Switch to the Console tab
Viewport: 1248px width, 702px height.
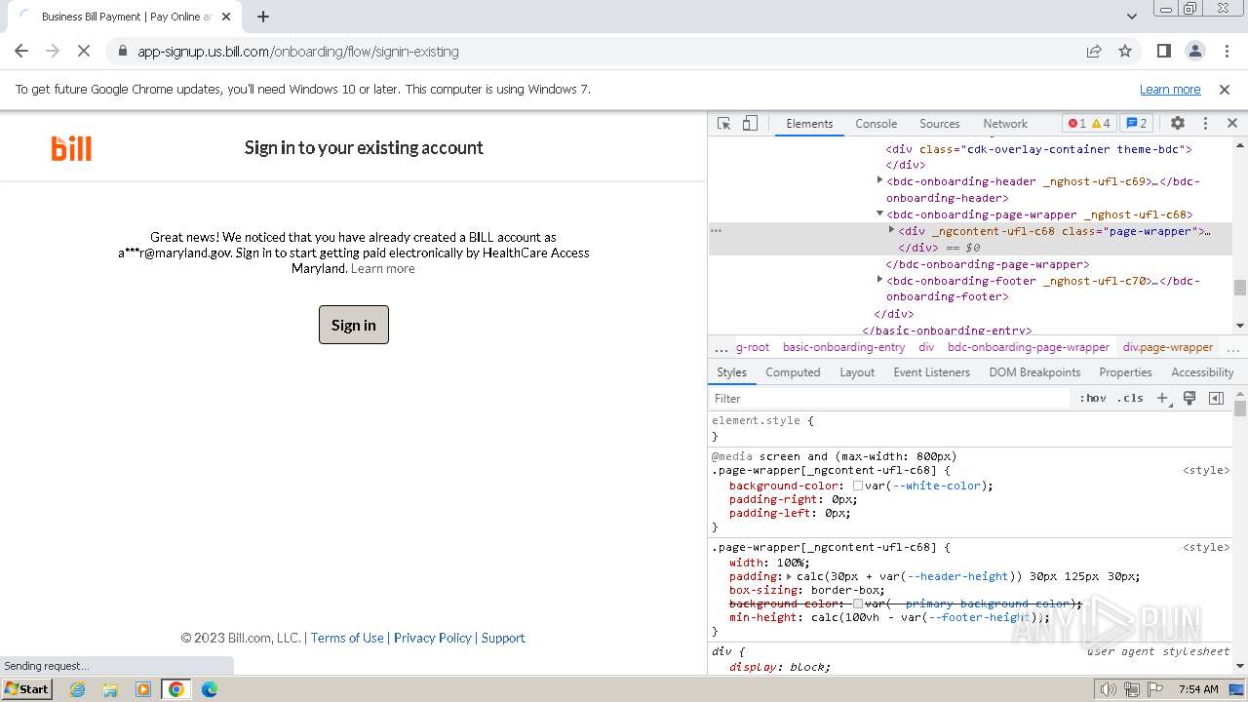[x=876, y=124]
